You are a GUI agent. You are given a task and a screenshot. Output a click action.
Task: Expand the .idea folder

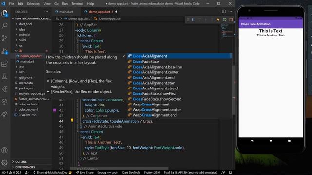pos(22,29)
